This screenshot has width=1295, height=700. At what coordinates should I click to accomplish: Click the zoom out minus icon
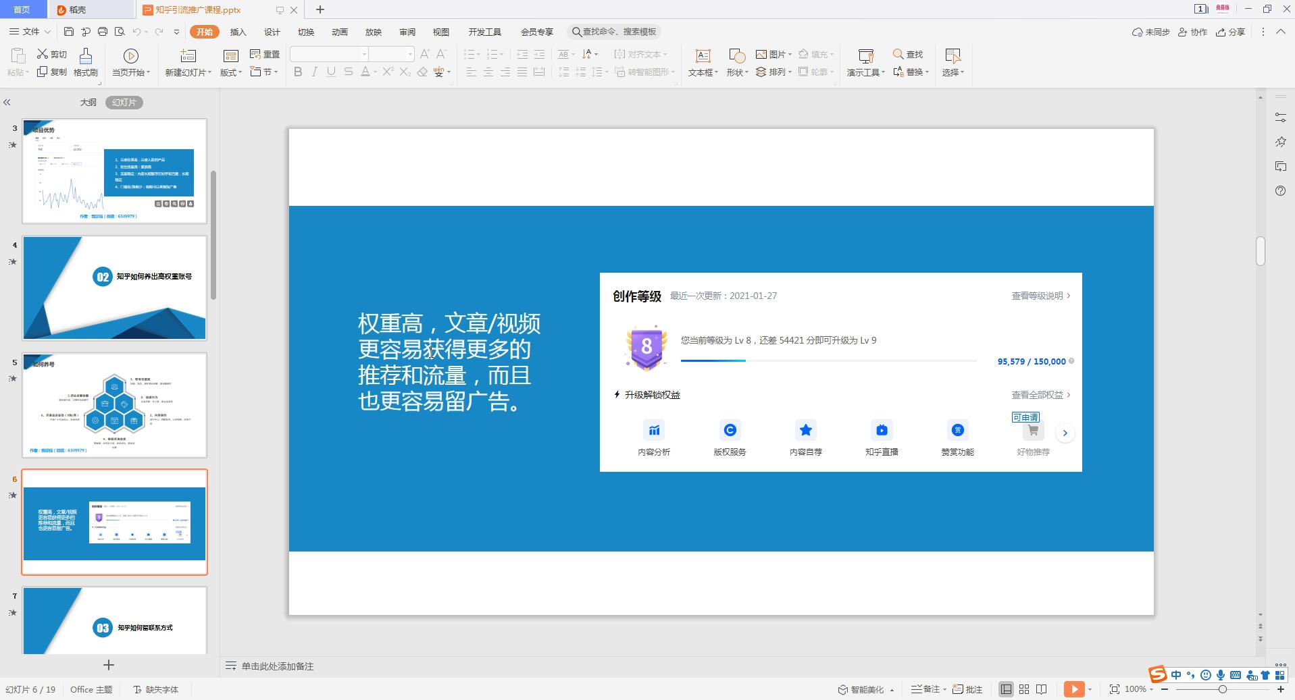point(1165,689)
